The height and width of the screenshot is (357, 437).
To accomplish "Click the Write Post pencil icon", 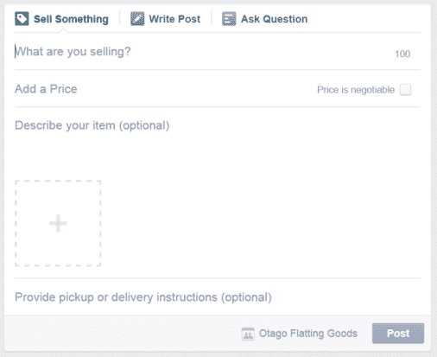I will point(137,19).
